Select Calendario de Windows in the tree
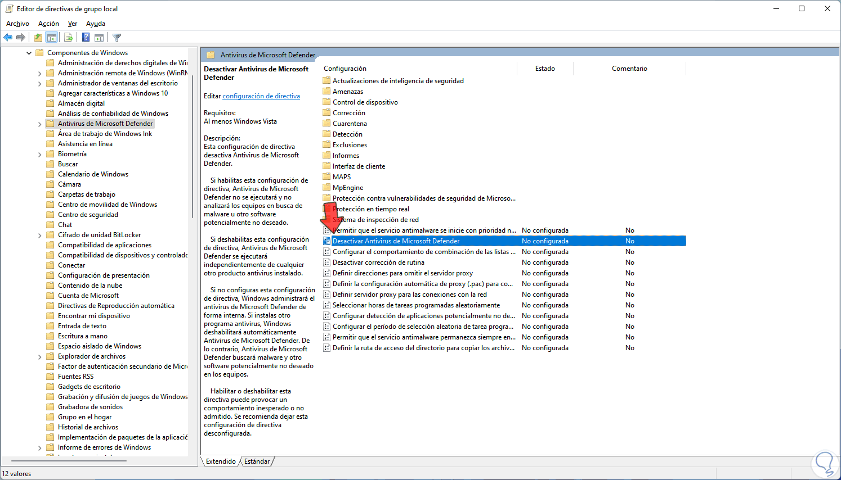Screen dimensions: 841x480 coord(93,174)
